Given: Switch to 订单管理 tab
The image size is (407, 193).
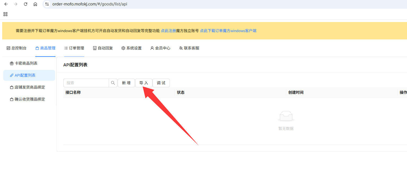Looking at the screenshot, I should (x=74, y=48).
